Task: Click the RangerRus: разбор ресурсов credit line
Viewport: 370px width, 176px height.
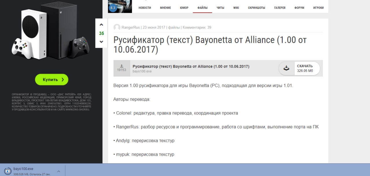Action: tap(216, 127)
